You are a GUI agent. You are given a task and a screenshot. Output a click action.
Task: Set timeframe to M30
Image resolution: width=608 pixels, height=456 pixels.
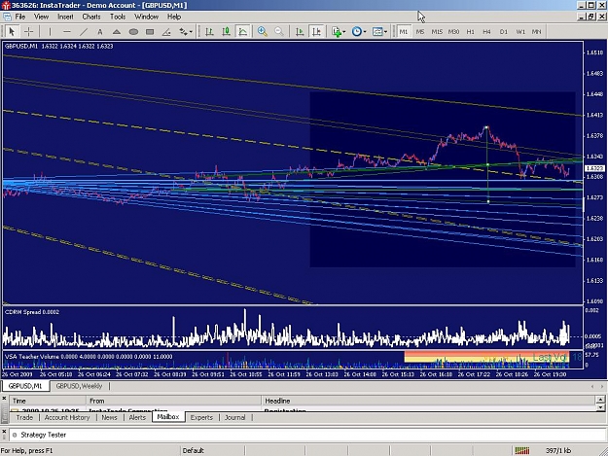point(453,32)
